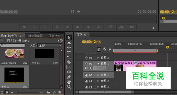
Task: Select the Razor tool
Action: pyautogui.click(x=69, y=62)
